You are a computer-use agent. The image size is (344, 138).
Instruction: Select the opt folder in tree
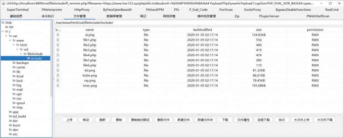[19, 94]
